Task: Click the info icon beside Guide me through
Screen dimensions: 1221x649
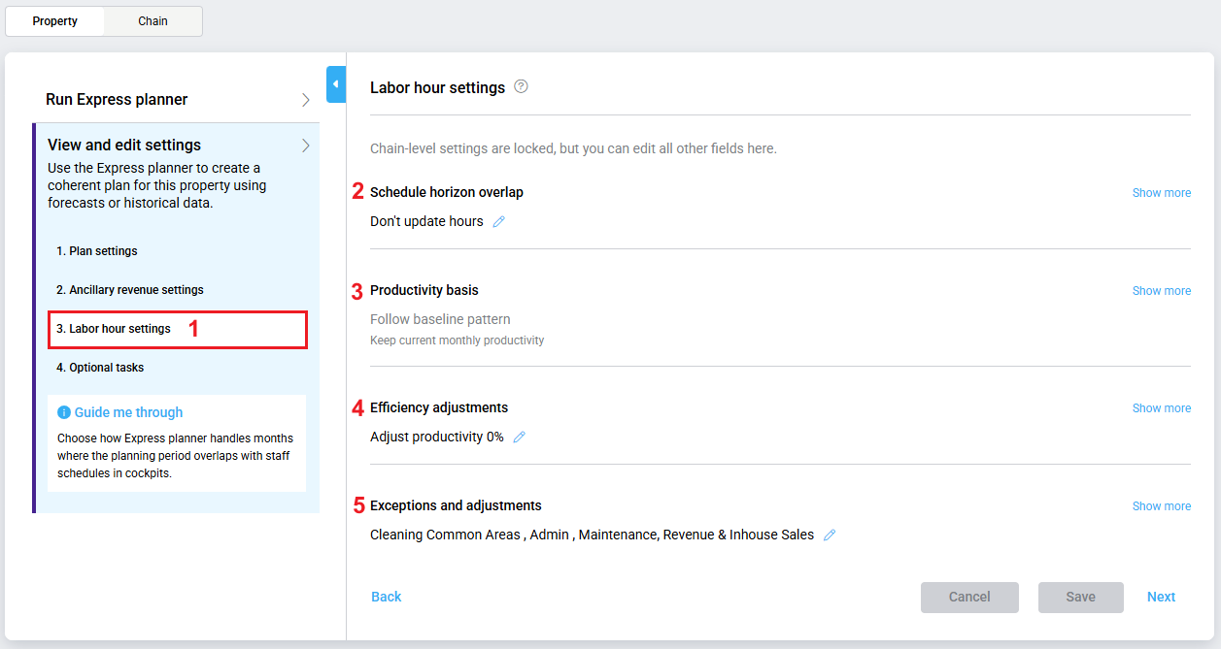Action: 64,412
